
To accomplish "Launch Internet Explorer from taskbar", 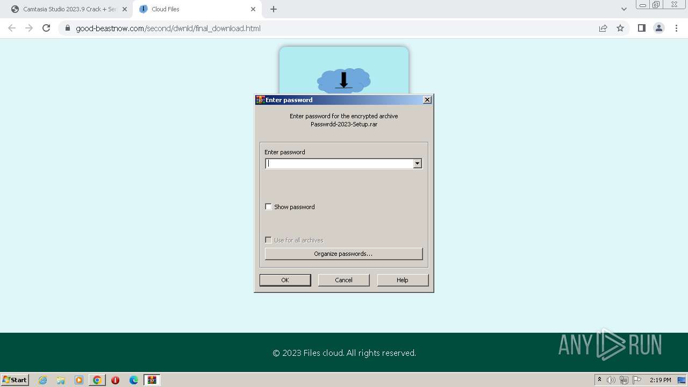I will [43, 380].
